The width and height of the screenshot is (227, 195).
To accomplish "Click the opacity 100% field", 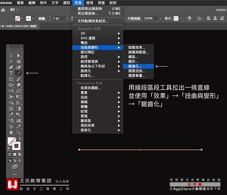I will (x=150, y=19).
